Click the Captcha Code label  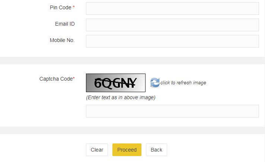[x=56, y=79]
